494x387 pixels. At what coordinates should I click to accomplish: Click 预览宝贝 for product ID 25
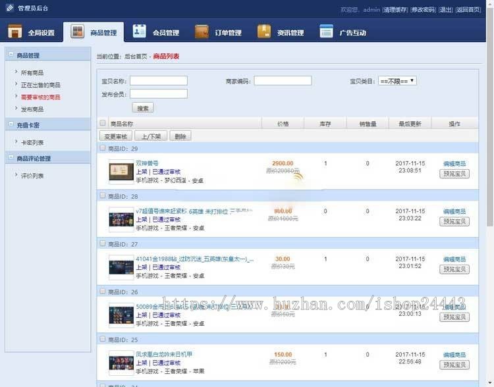[454, 365]
